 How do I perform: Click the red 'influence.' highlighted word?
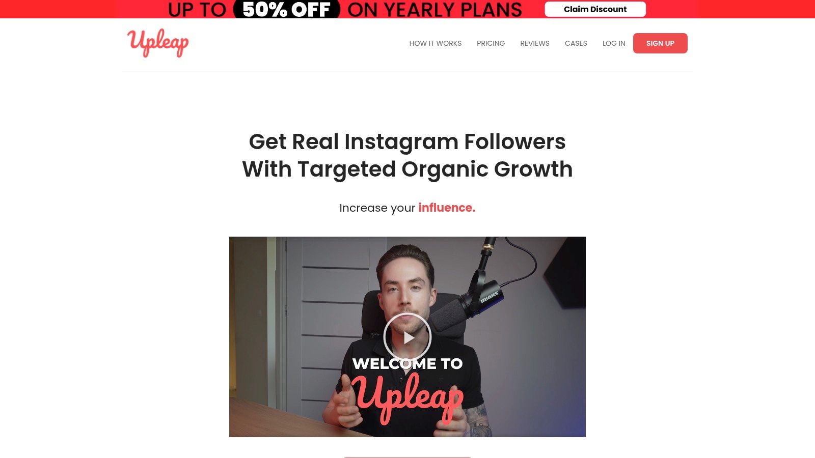coord(447,208)
